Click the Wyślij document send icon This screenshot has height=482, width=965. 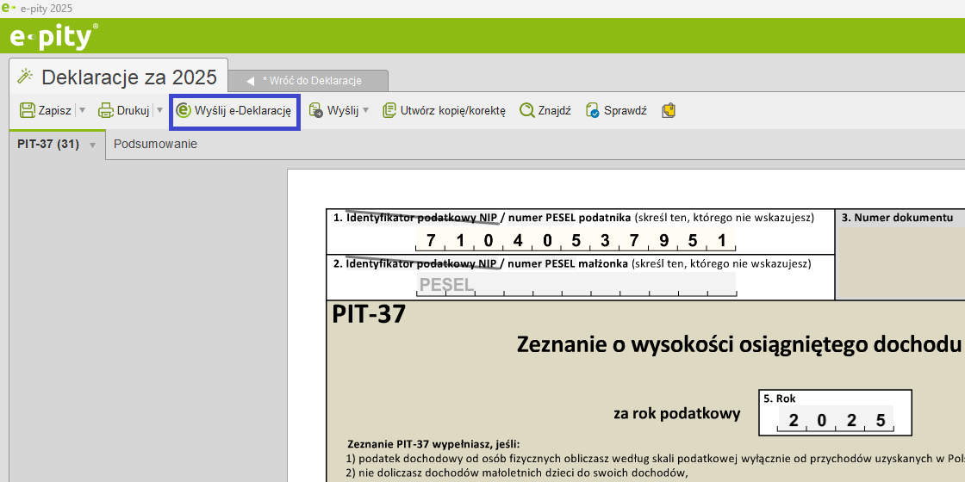[316, 110]
